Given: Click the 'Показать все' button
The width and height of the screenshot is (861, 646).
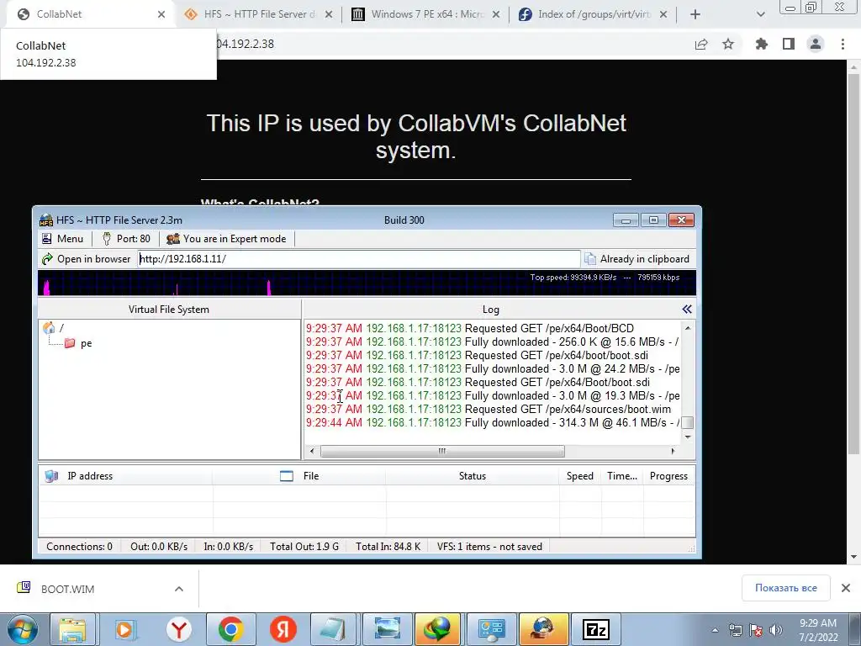Looking at the screenshot, I should click(786, 588).
